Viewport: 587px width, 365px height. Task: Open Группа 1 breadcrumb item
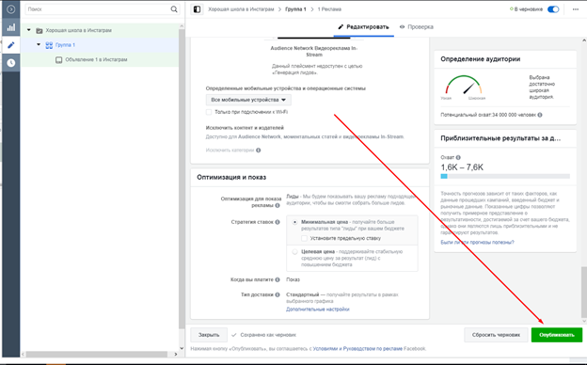295,9
